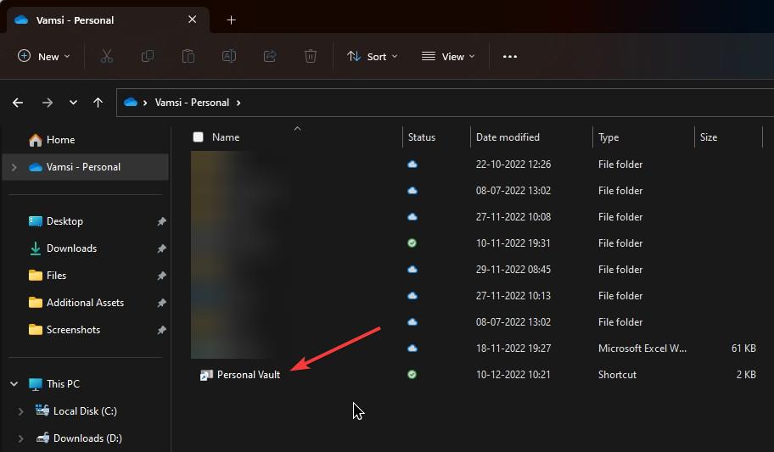Click pin icon next to Additional Assets
Screen dimensions: 774x452
(x=161, y=303)
